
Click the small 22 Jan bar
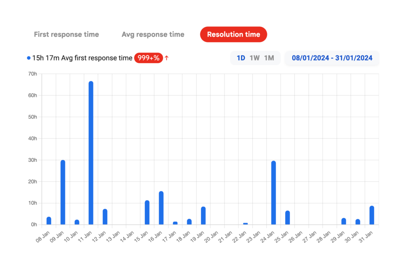(x=245, y=223)
